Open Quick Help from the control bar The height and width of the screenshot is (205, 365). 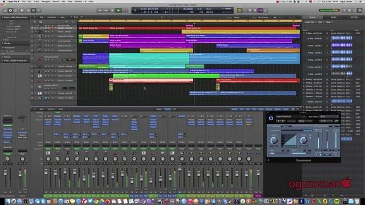tap(22, 10)
